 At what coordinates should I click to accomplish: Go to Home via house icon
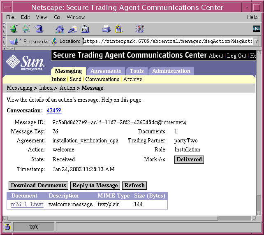point(60,29)
